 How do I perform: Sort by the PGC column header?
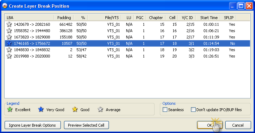[140, 18]
